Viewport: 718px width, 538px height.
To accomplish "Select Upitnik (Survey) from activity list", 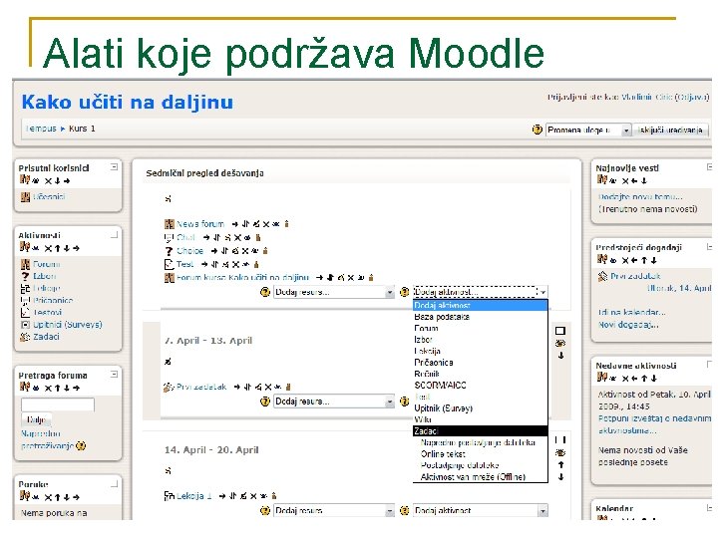I will (x=480, y=408).
